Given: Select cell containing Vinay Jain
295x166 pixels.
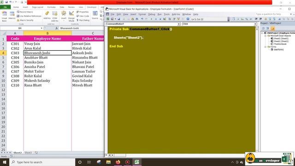Looking at the screenshot, I should [47, 44].
